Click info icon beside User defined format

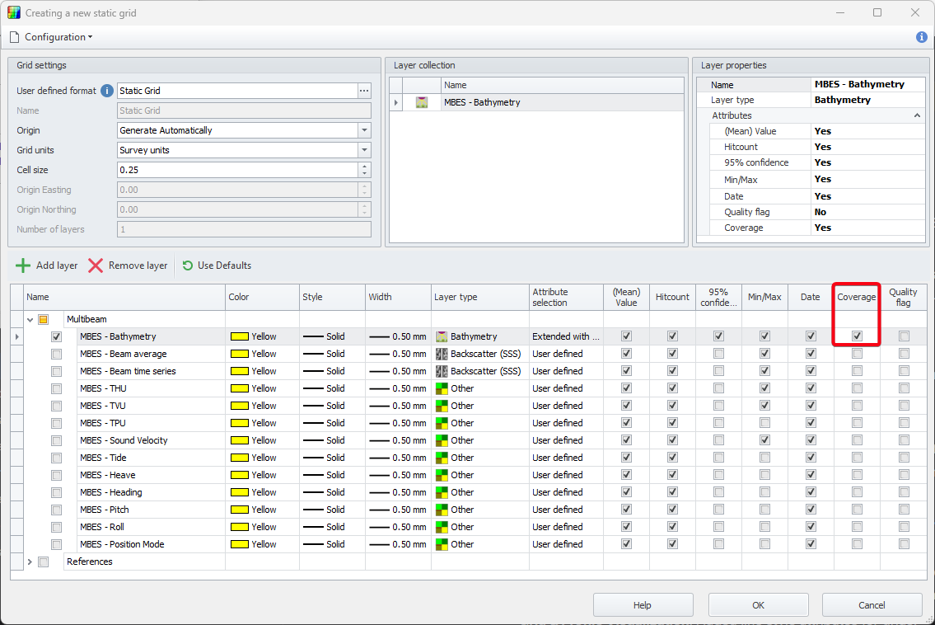pyautogui.click(x=106, y=91)
